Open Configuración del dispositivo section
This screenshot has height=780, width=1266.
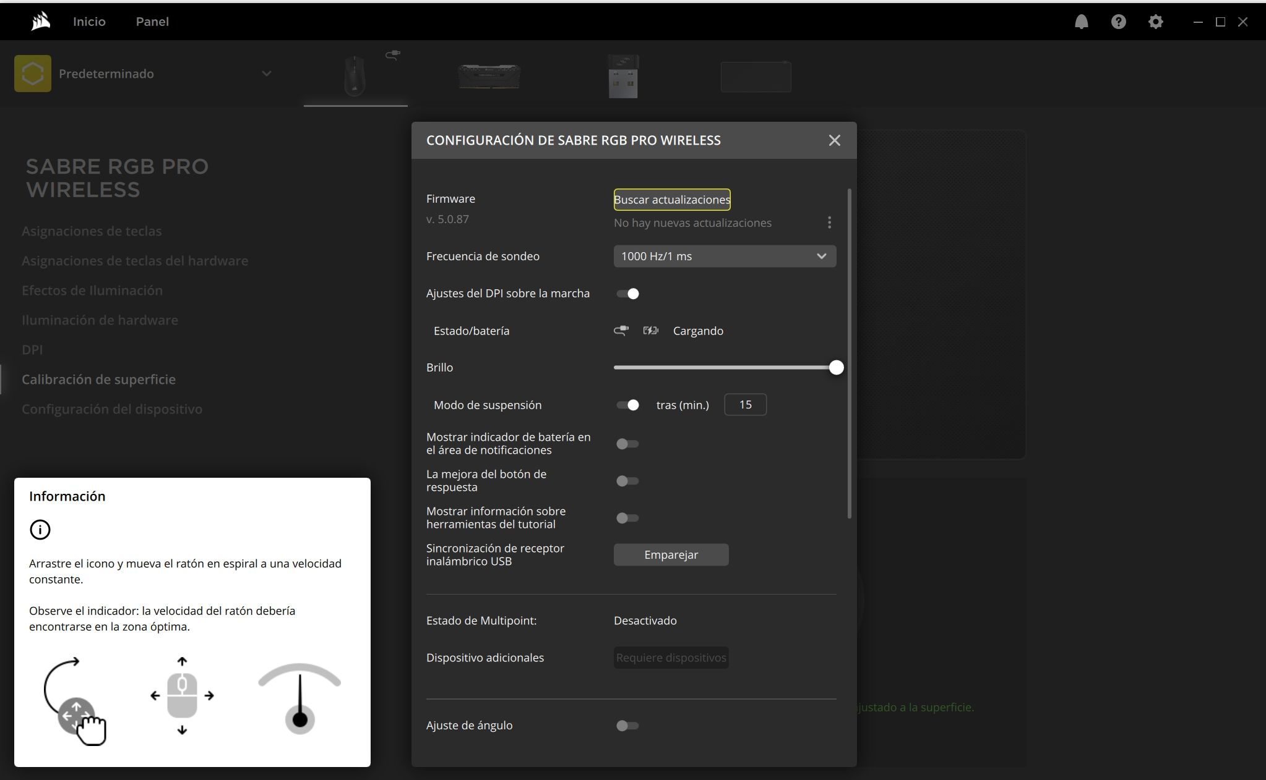112,409
